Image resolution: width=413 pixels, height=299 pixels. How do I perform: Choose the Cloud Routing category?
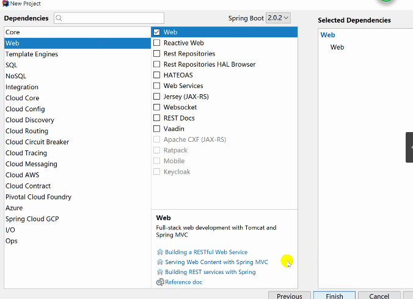(x=78, y=131)
